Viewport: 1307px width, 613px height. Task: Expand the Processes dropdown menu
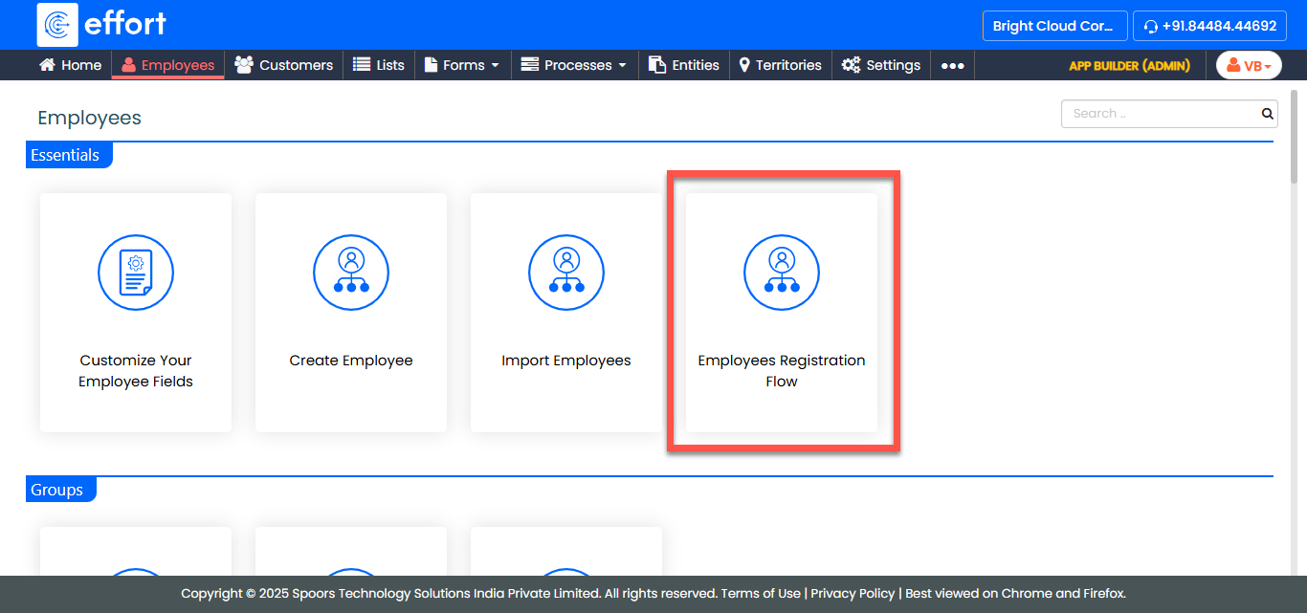tap(573, 65)
